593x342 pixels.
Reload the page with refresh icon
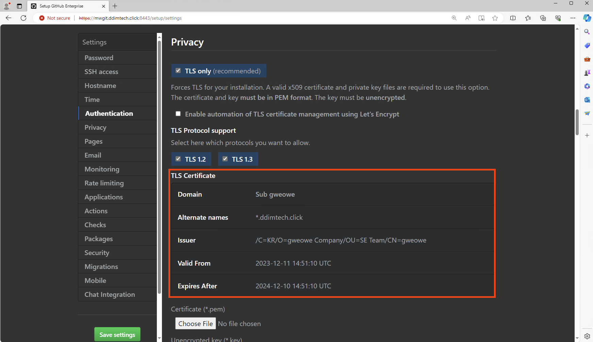23,18
